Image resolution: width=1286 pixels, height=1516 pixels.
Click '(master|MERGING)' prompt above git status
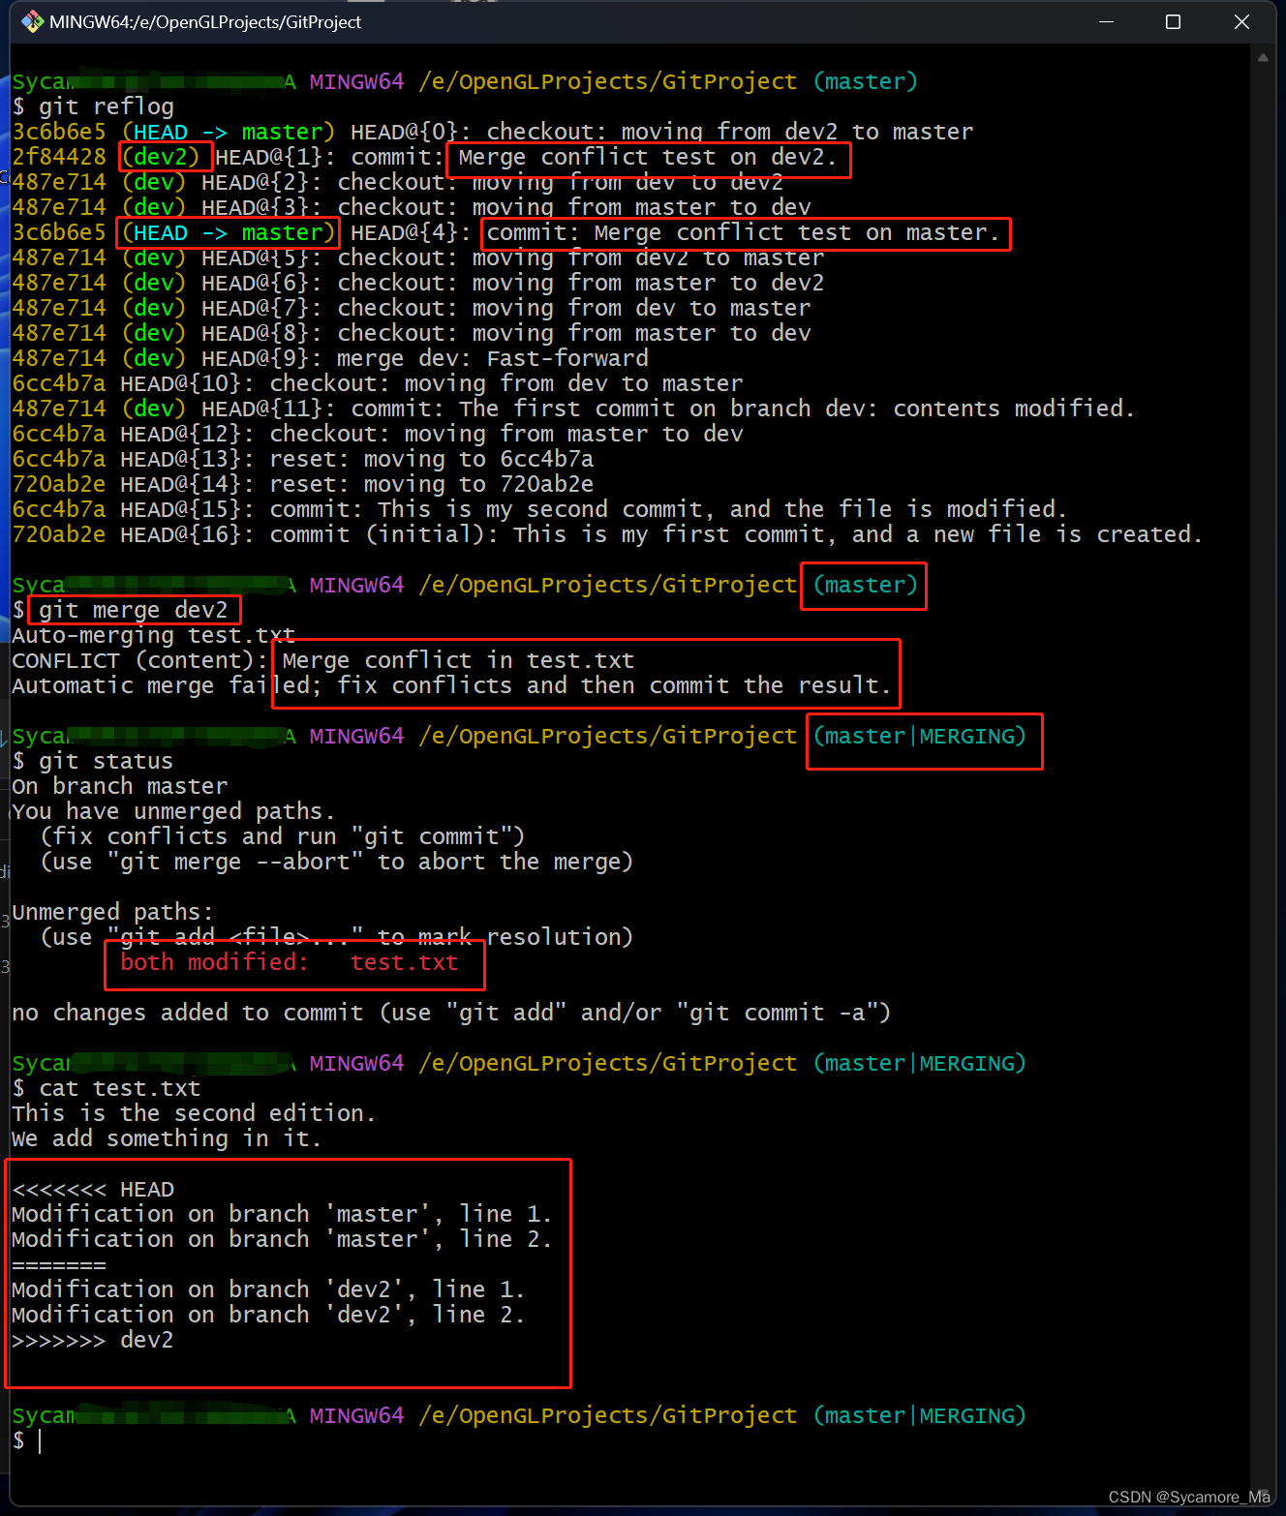919,736
